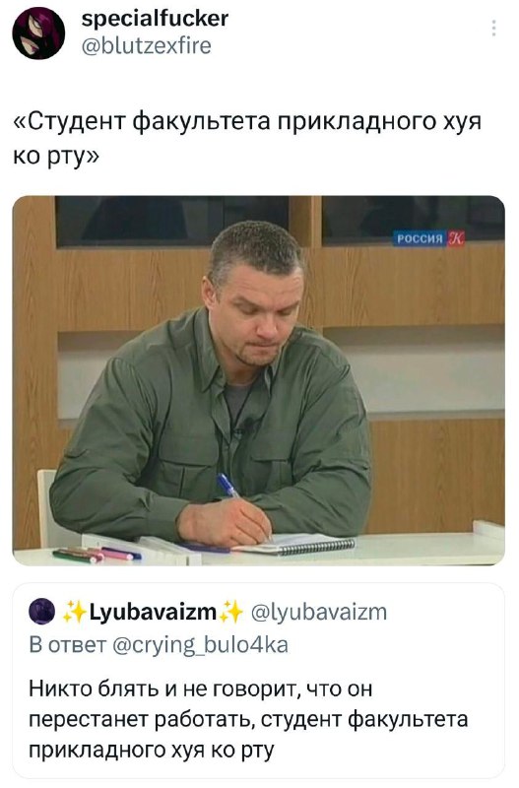Click the sparkle emoji after Lyubavaizm

(x=231, y=612)
